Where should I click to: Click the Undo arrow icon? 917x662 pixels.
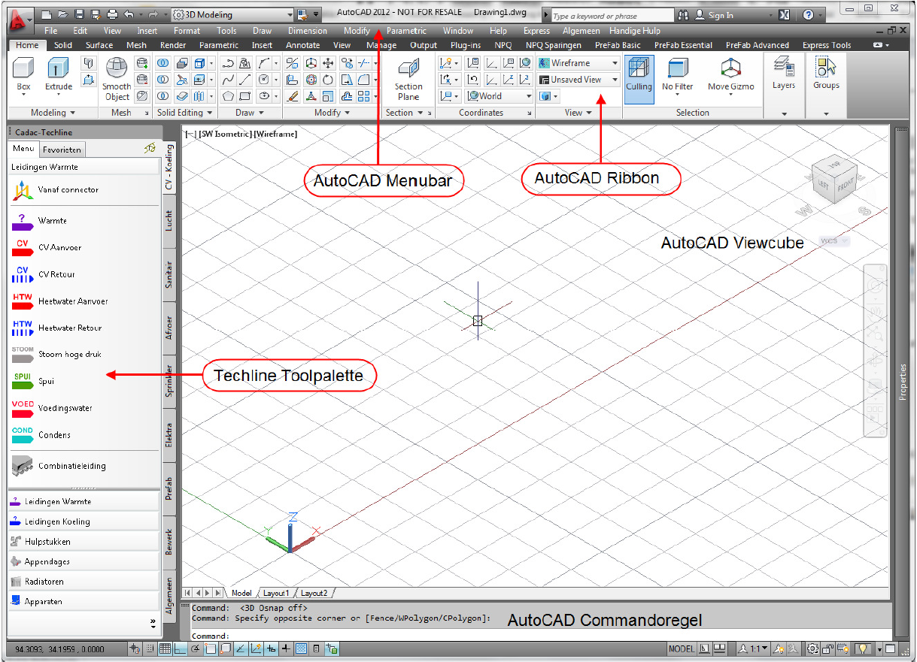tap(129, 14)
